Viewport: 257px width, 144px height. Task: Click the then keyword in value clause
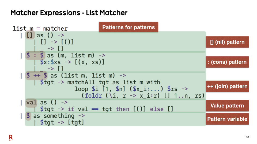(123, 109)
